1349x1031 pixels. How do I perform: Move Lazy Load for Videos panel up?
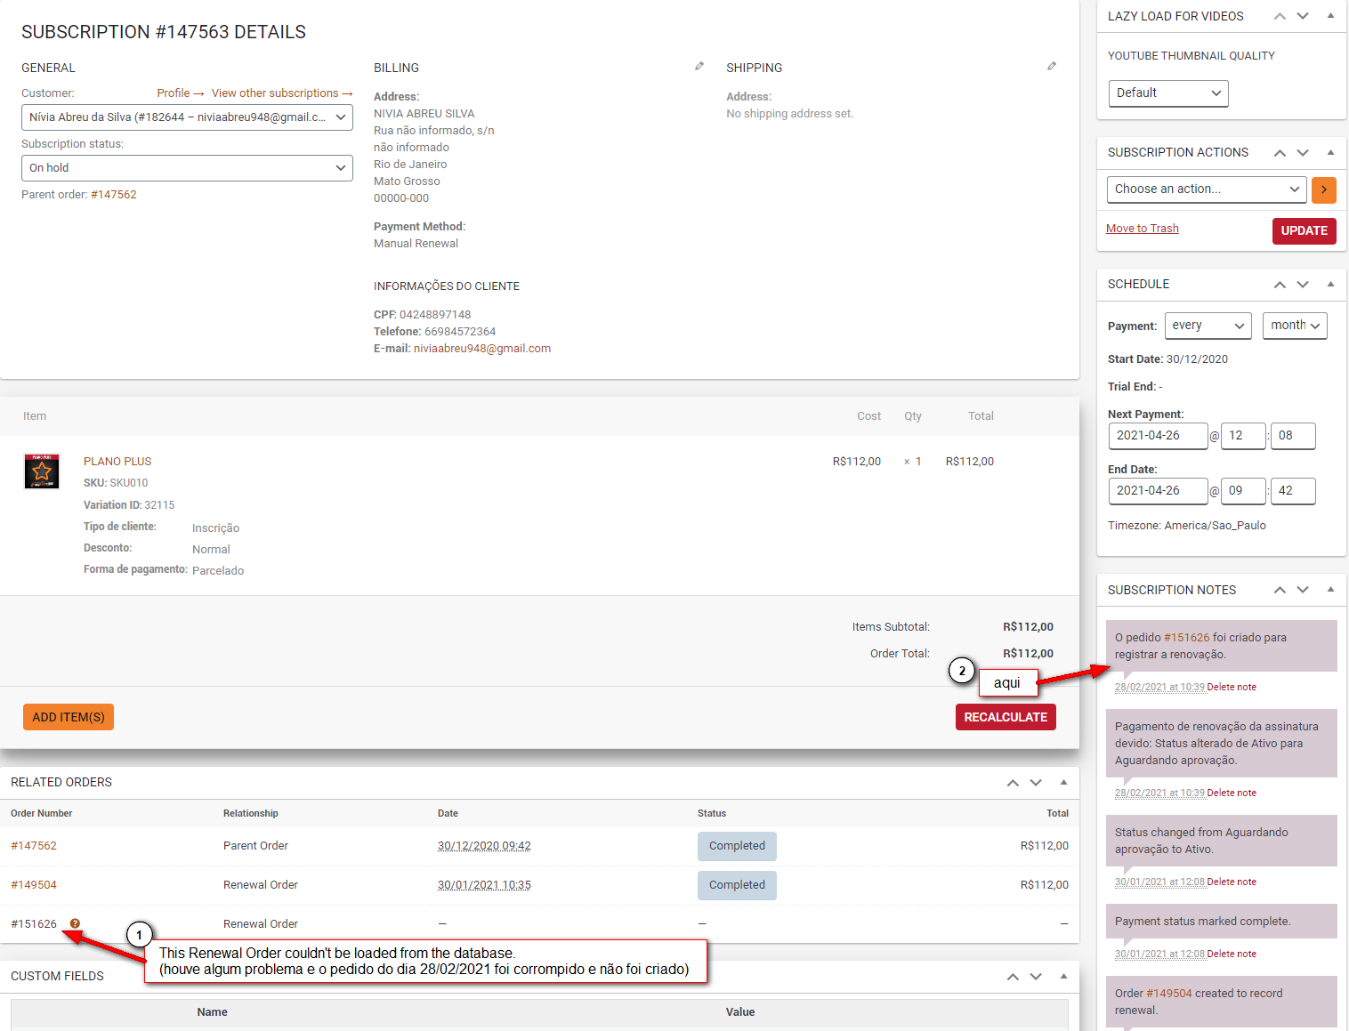tap(1280, 16)
